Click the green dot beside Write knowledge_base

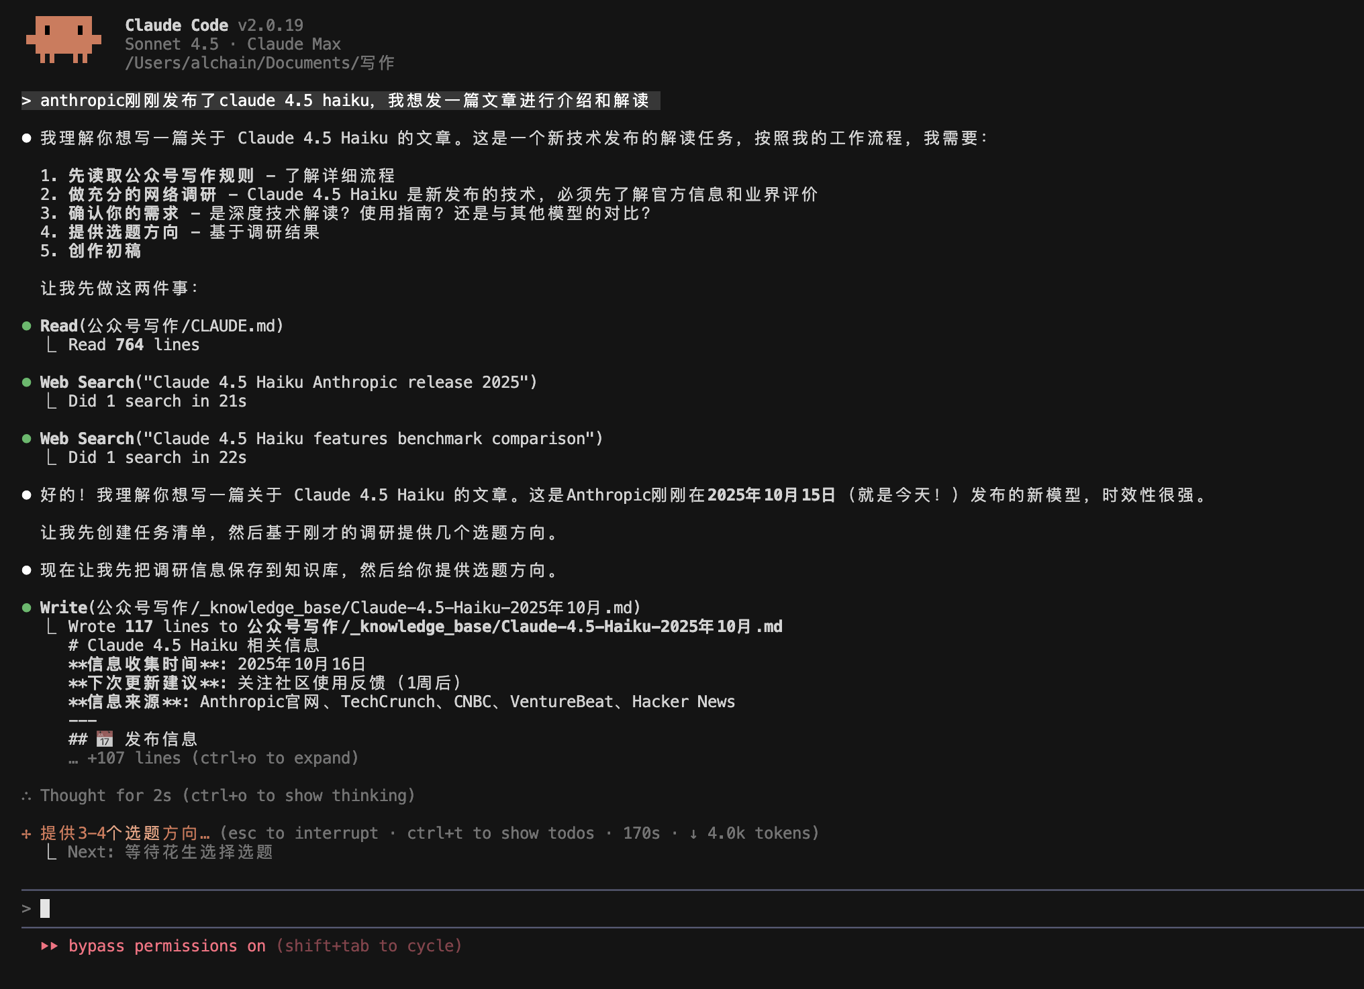(27, 608)
